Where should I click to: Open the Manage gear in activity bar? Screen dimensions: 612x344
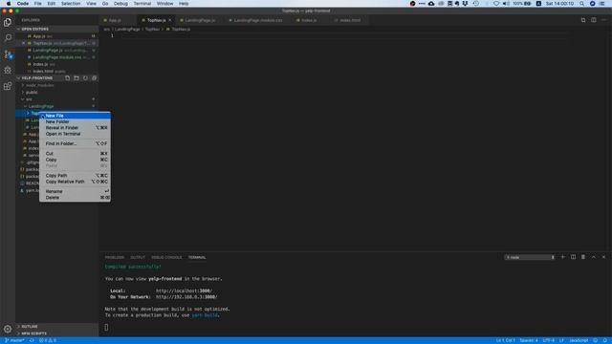click(x=8, y=329)
